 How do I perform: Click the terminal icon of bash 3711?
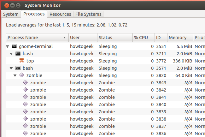click(x=18, y=54)
